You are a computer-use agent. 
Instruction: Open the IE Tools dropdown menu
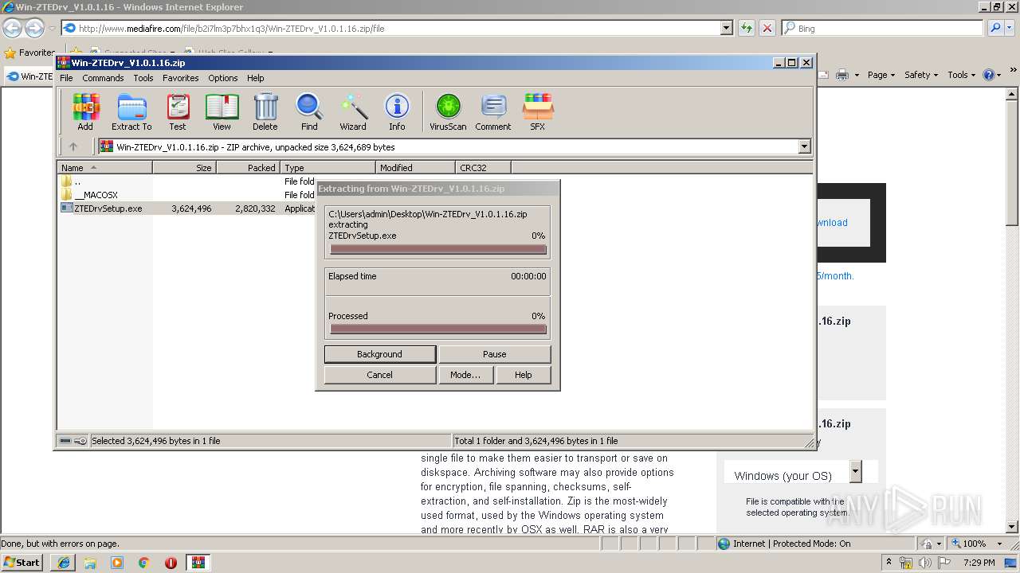tap(962, 75)
